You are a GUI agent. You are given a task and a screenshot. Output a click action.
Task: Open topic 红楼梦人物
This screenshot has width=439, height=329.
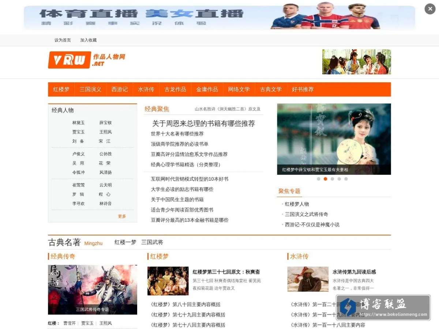[x=297, y=204]
